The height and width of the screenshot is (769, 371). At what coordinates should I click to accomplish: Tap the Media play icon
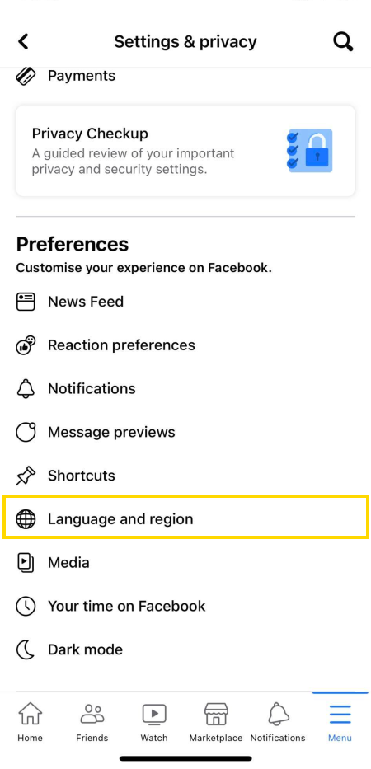26,562
